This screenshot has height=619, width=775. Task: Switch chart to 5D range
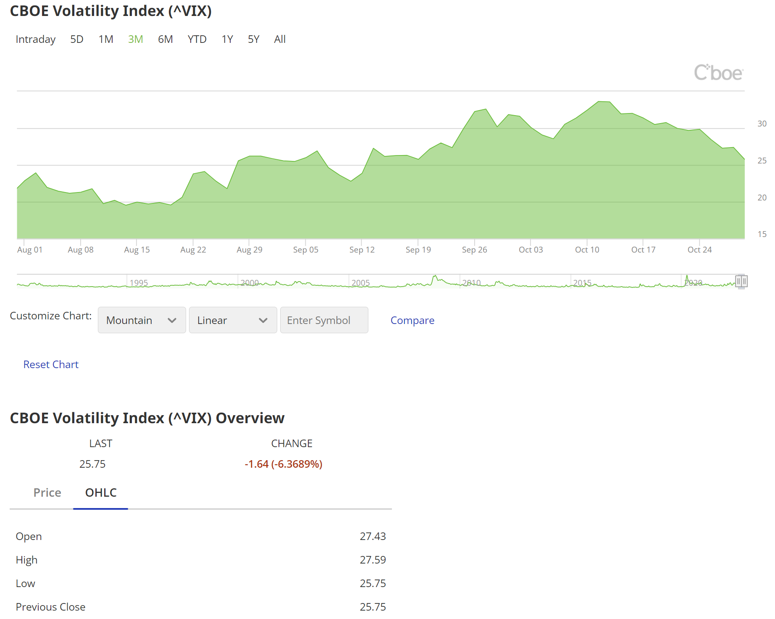[77, 39]
